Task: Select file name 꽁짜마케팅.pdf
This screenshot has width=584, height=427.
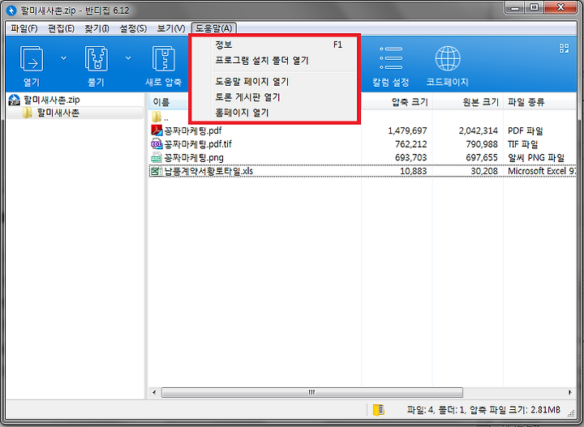Action: (193, 130)
